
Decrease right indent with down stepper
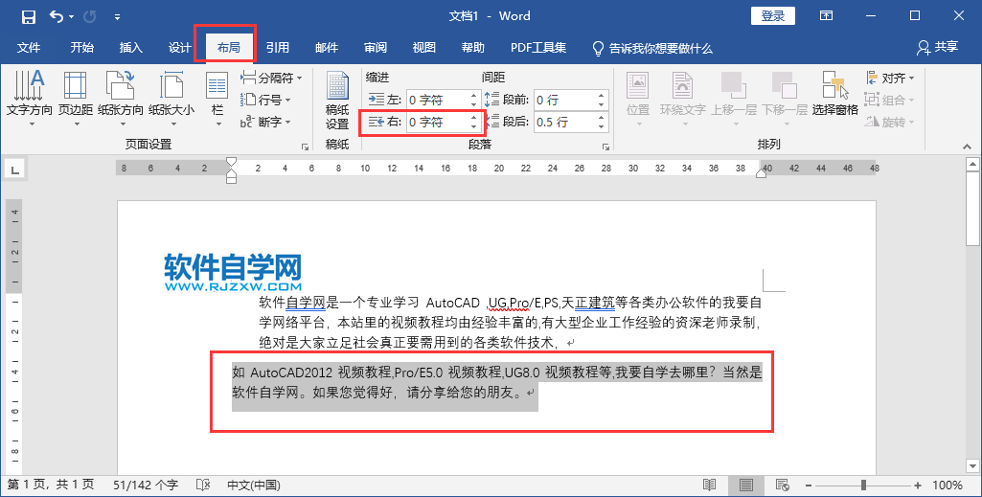coord(474,126)
